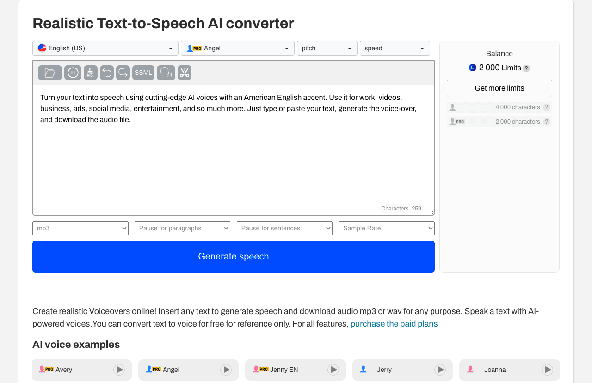
Task: Open Pause for paragraphs dropdown
Action: coord(182,228)
